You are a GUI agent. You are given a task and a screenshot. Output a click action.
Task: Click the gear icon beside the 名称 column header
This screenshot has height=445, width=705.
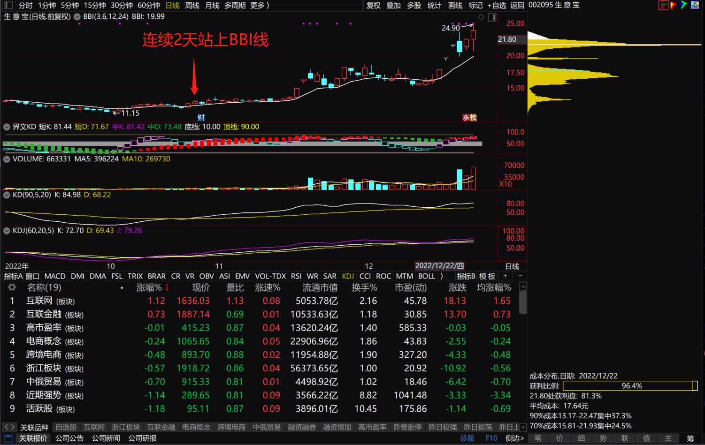(12, 287)
